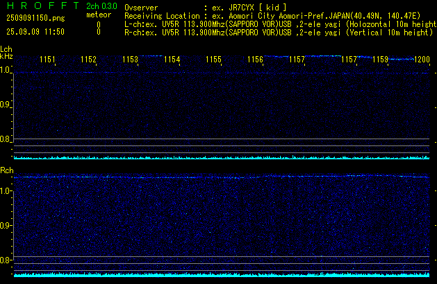Click the kHz unit label
The height and width of the screenshot is (284, 437).
pyautogui.click(x=6, y=56)
